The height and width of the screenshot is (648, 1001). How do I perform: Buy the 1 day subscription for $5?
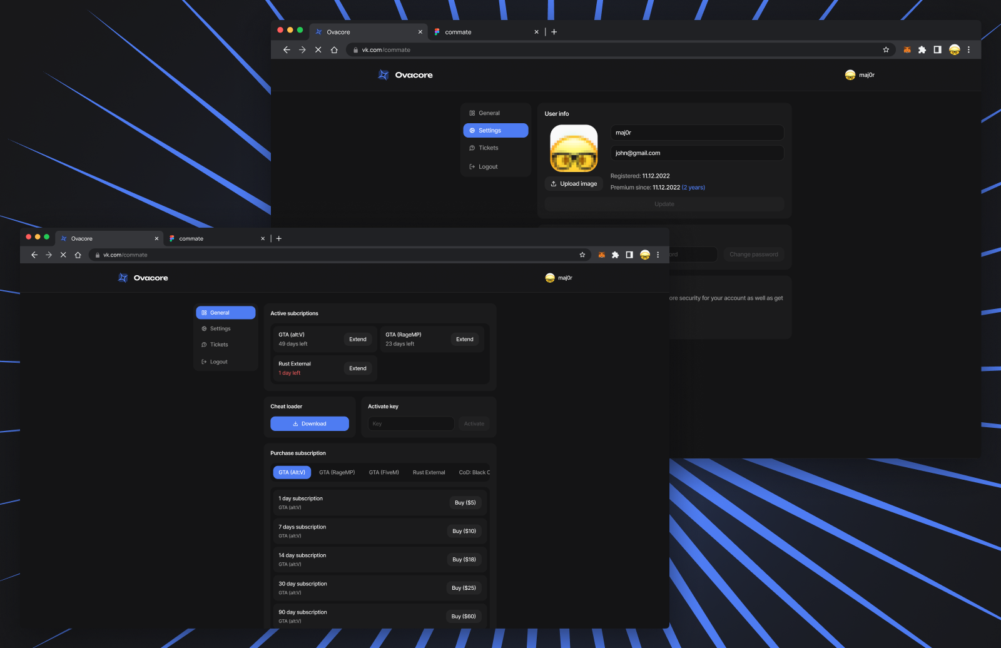tap(465, 503)
